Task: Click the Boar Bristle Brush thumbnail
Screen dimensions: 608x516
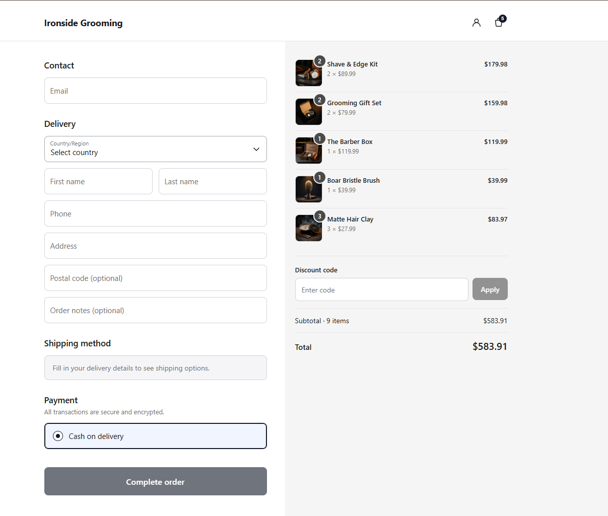Action: (x=309, y=189)
